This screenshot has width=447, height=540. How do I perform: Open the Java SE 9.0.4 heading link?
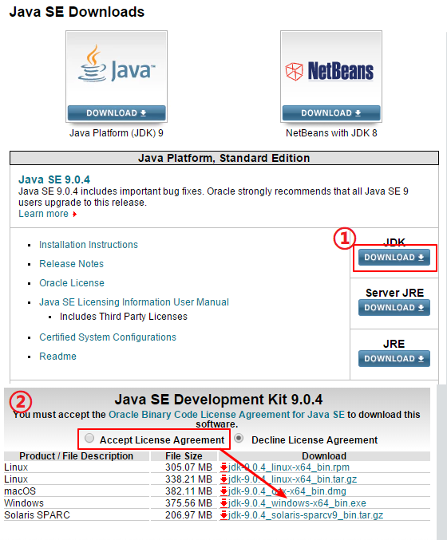[x=54, y=179]
